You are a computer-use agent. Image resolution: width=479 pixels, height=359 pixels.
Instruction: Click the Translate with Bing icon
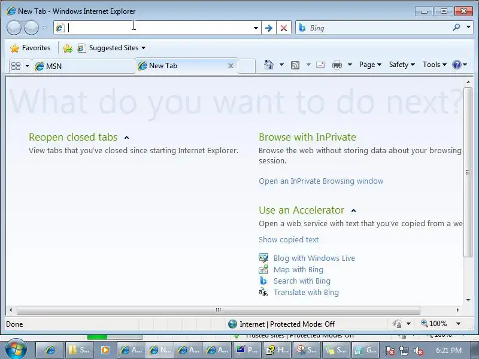click(263, 292)
